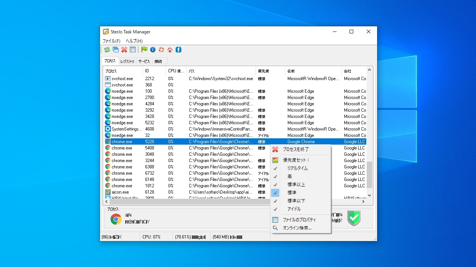Sort by the パス column header
This screenshot has height=267, width=476.
[221, 71]
